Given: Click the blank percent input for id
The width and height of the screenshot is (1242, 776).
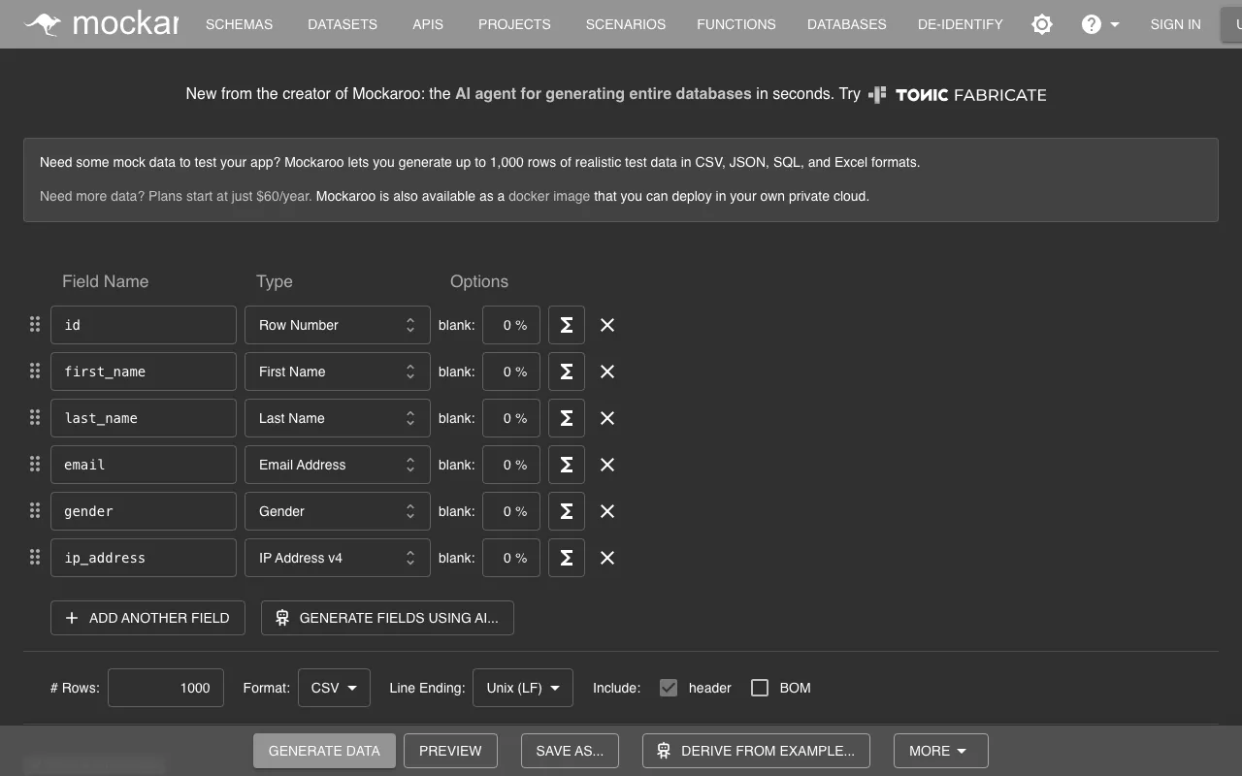Looking at the screenshot, I should (511, 325).
